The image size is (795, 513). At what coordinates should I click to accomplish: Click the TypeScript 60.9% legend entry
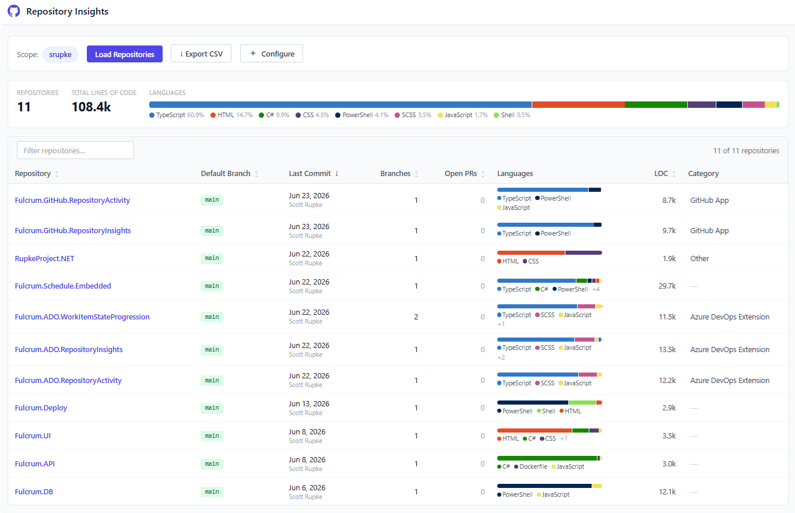[177, 115]
